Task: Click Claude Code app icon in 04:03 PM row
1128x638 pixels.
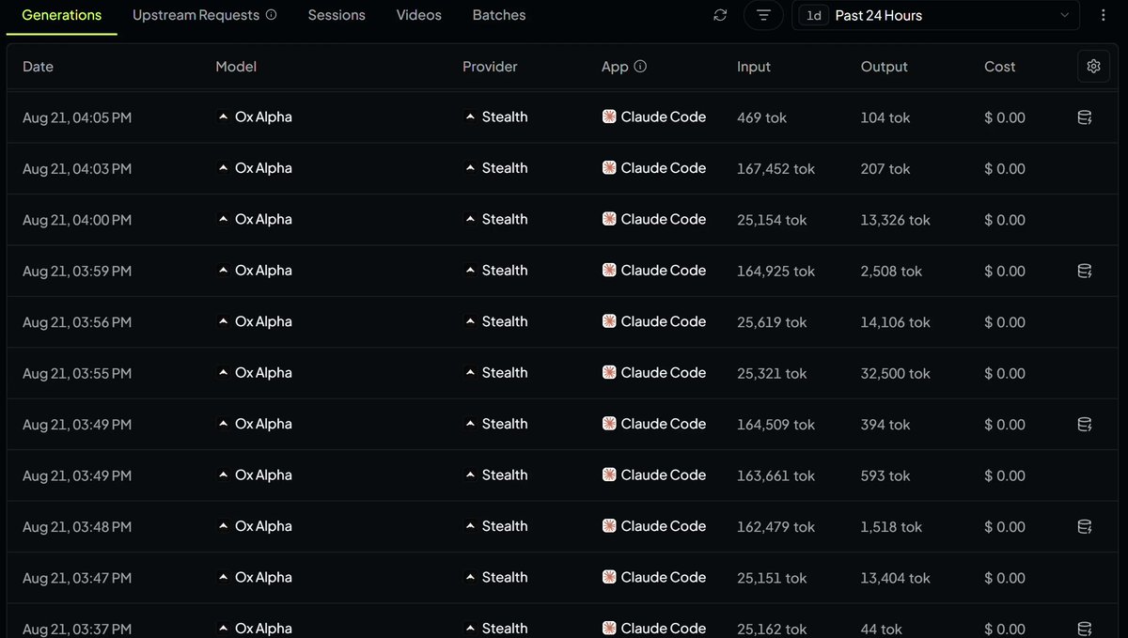Action: tap(609, 168)
